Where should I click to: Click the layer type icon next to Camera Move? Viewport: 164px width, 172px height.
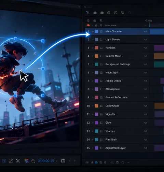(101, 56)
